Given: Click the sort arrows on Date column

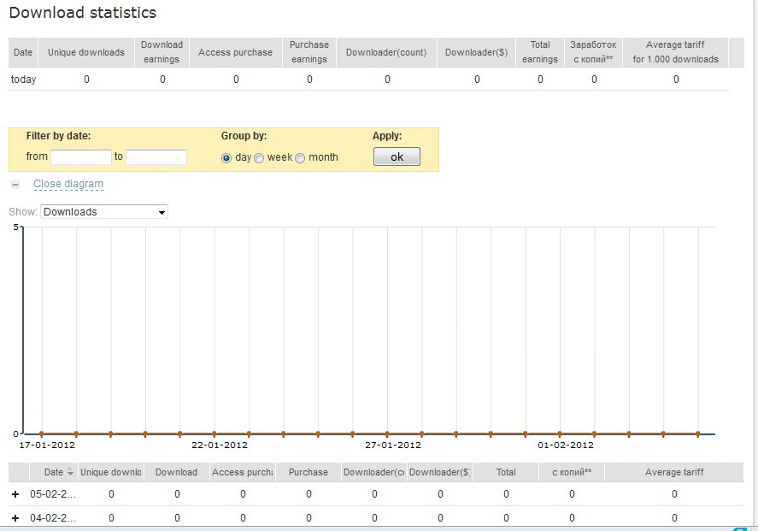Looking at the screenshot, I should tap(70, 471).
